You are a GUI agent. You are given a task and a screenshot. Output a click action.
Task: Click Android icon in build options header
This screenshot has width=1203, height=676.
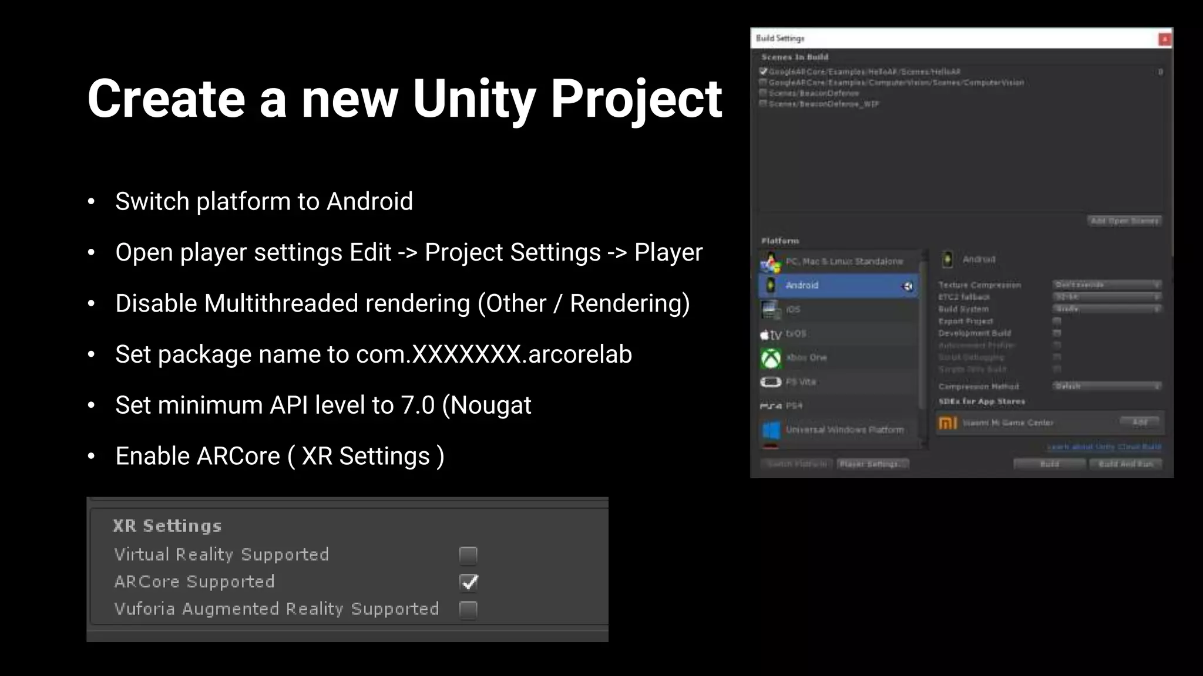(947, 259)
